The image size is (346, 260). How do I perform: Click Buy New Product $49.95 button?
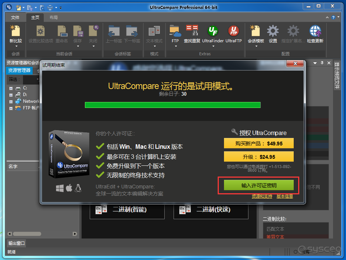click(258, 144)
